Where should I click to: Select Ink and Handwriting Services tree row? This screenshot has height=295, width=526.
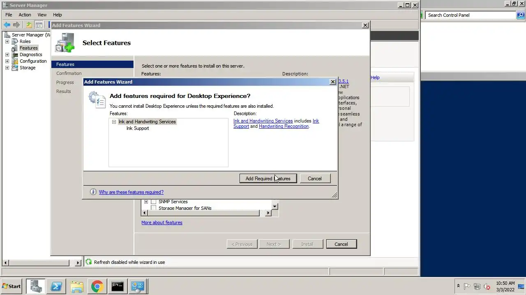click(147, 122)
